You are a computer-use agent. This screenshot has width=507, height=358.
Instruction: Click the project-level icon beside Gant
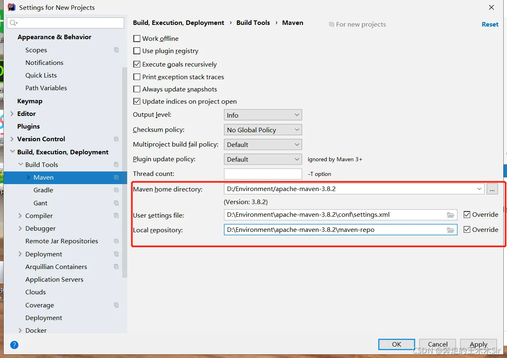[117, 203]
